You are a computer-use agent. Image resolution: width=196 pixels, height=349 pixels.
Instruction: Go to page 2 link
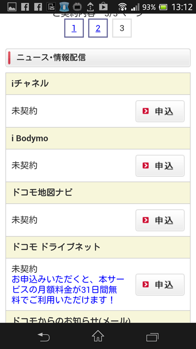click(x=98, y=28)
